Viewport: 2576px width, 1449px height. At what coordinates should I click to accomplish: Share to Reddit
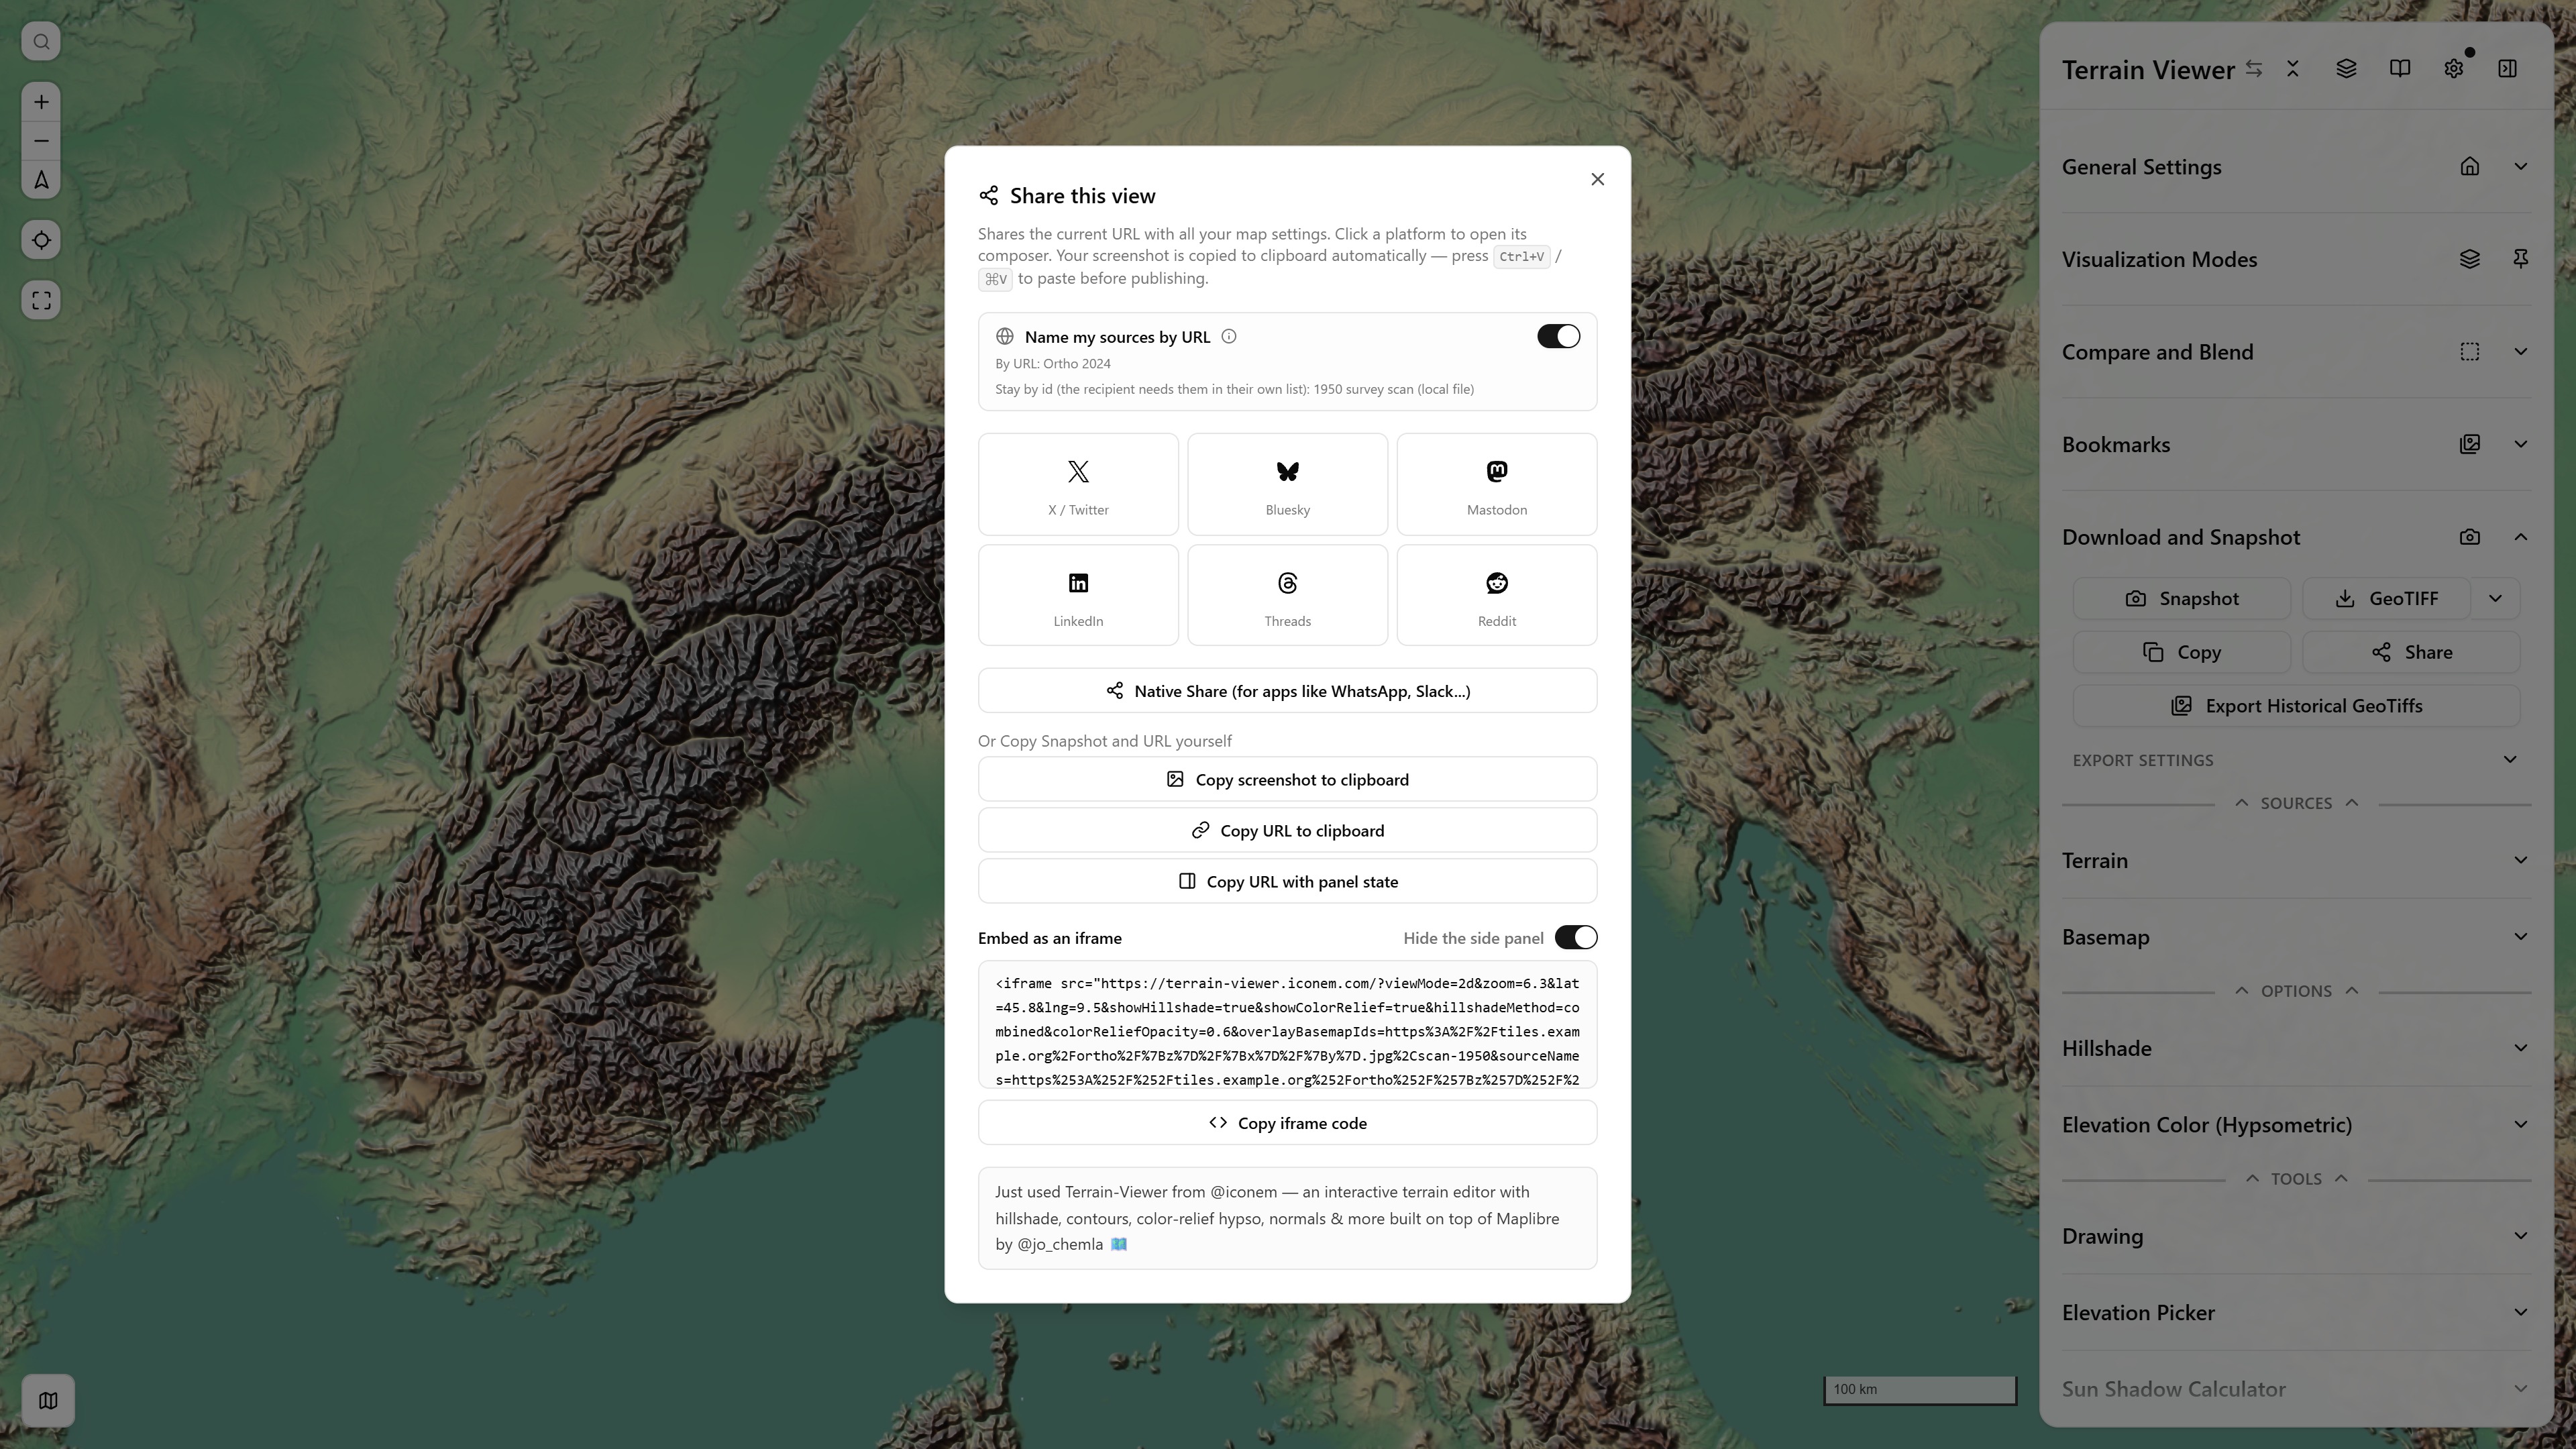[x=1496, y=596]
